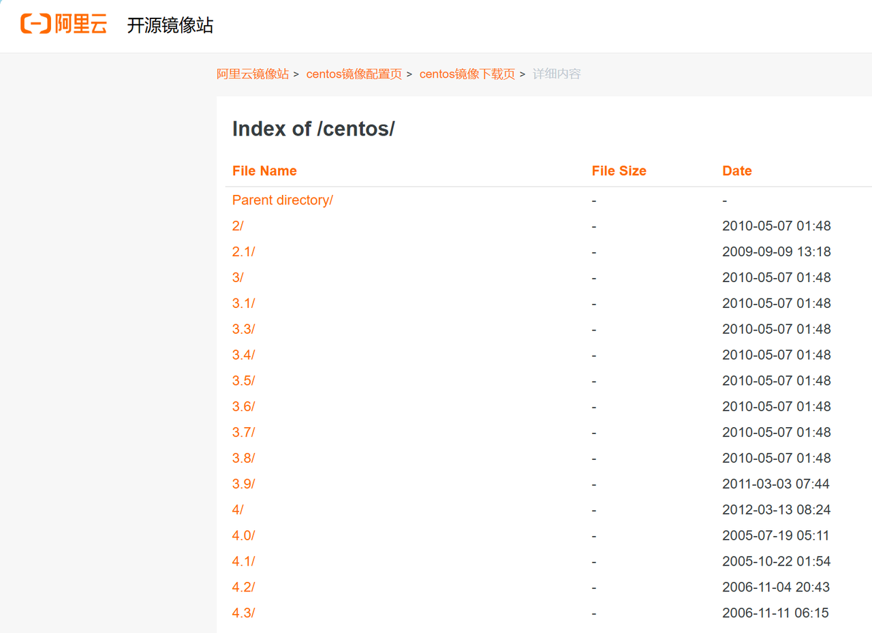872x633 pixels.
Task: Open the 4.1/ directory
Action: tap(244, 561)
